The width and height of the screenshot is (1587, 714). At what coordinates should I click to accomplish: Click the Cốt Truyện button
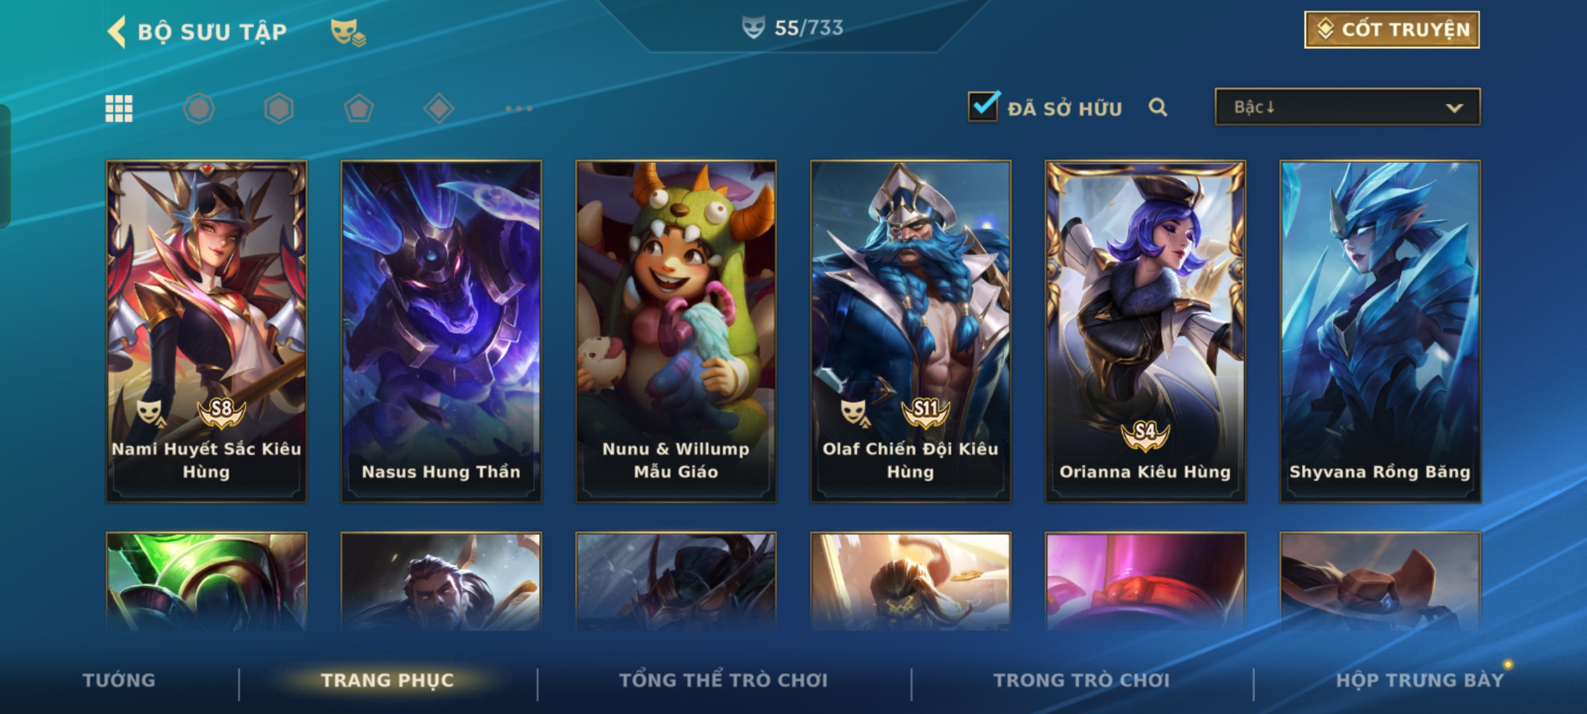coord(1392,30)
